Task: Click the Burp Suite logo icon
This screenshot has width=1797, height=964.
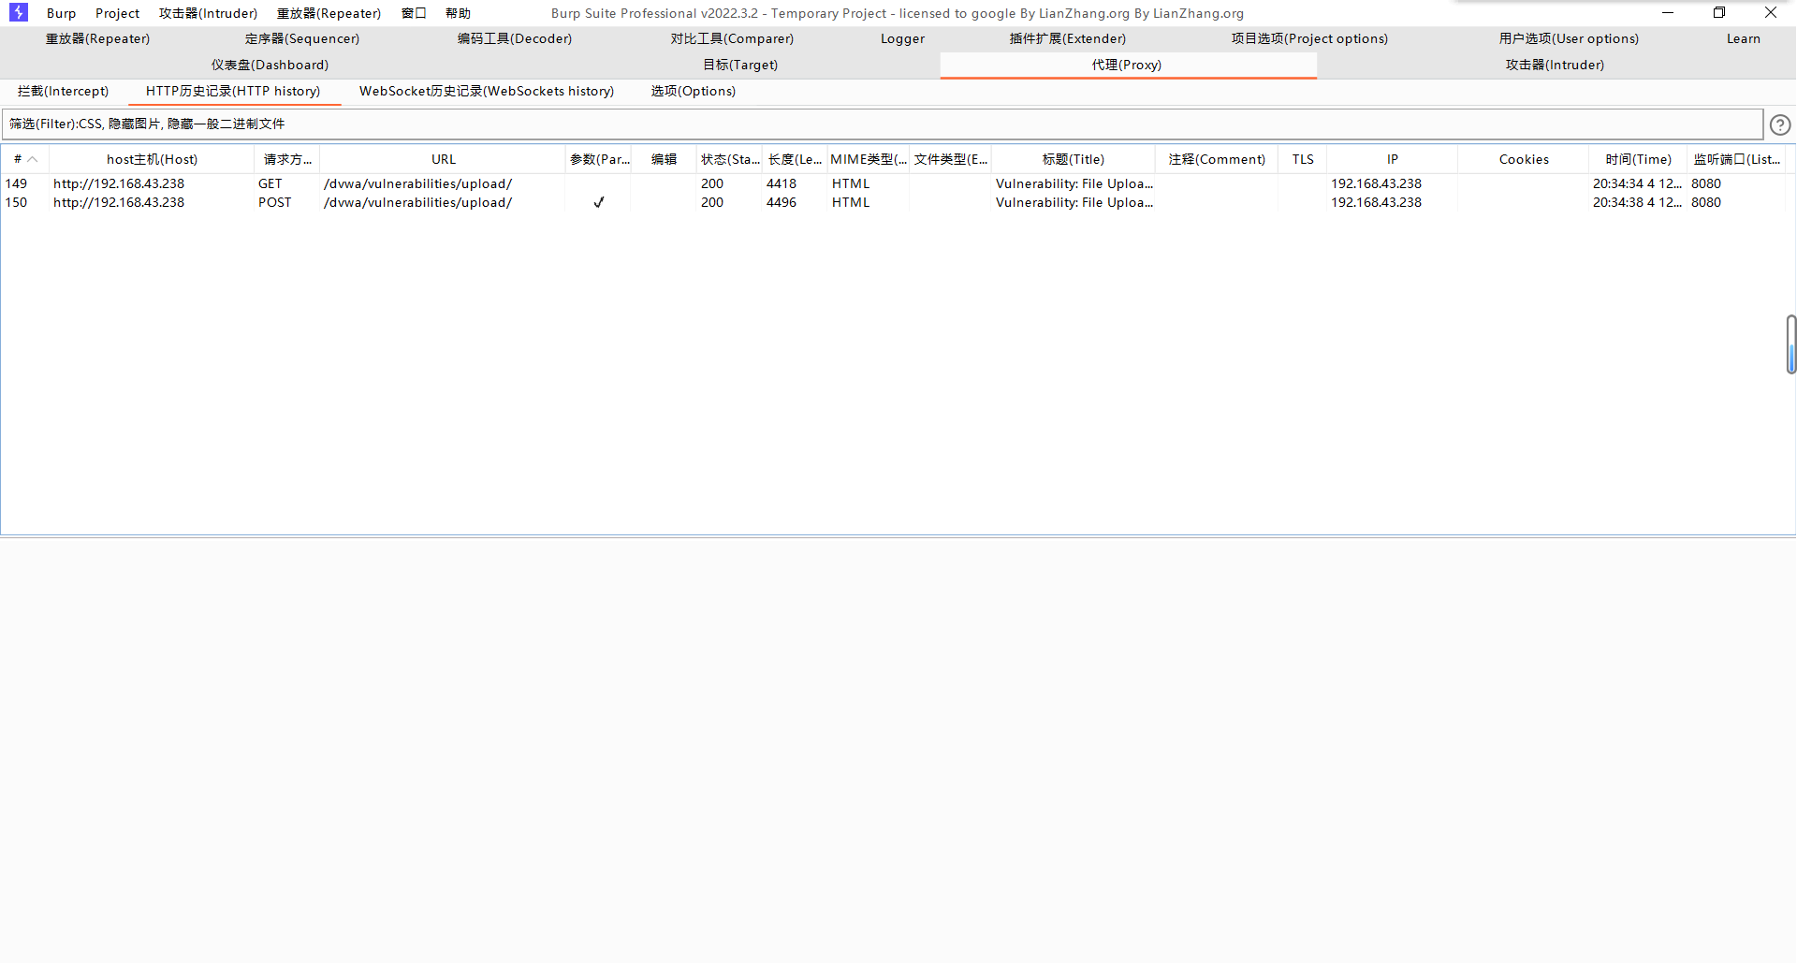Action: click(x=19, y=12)
